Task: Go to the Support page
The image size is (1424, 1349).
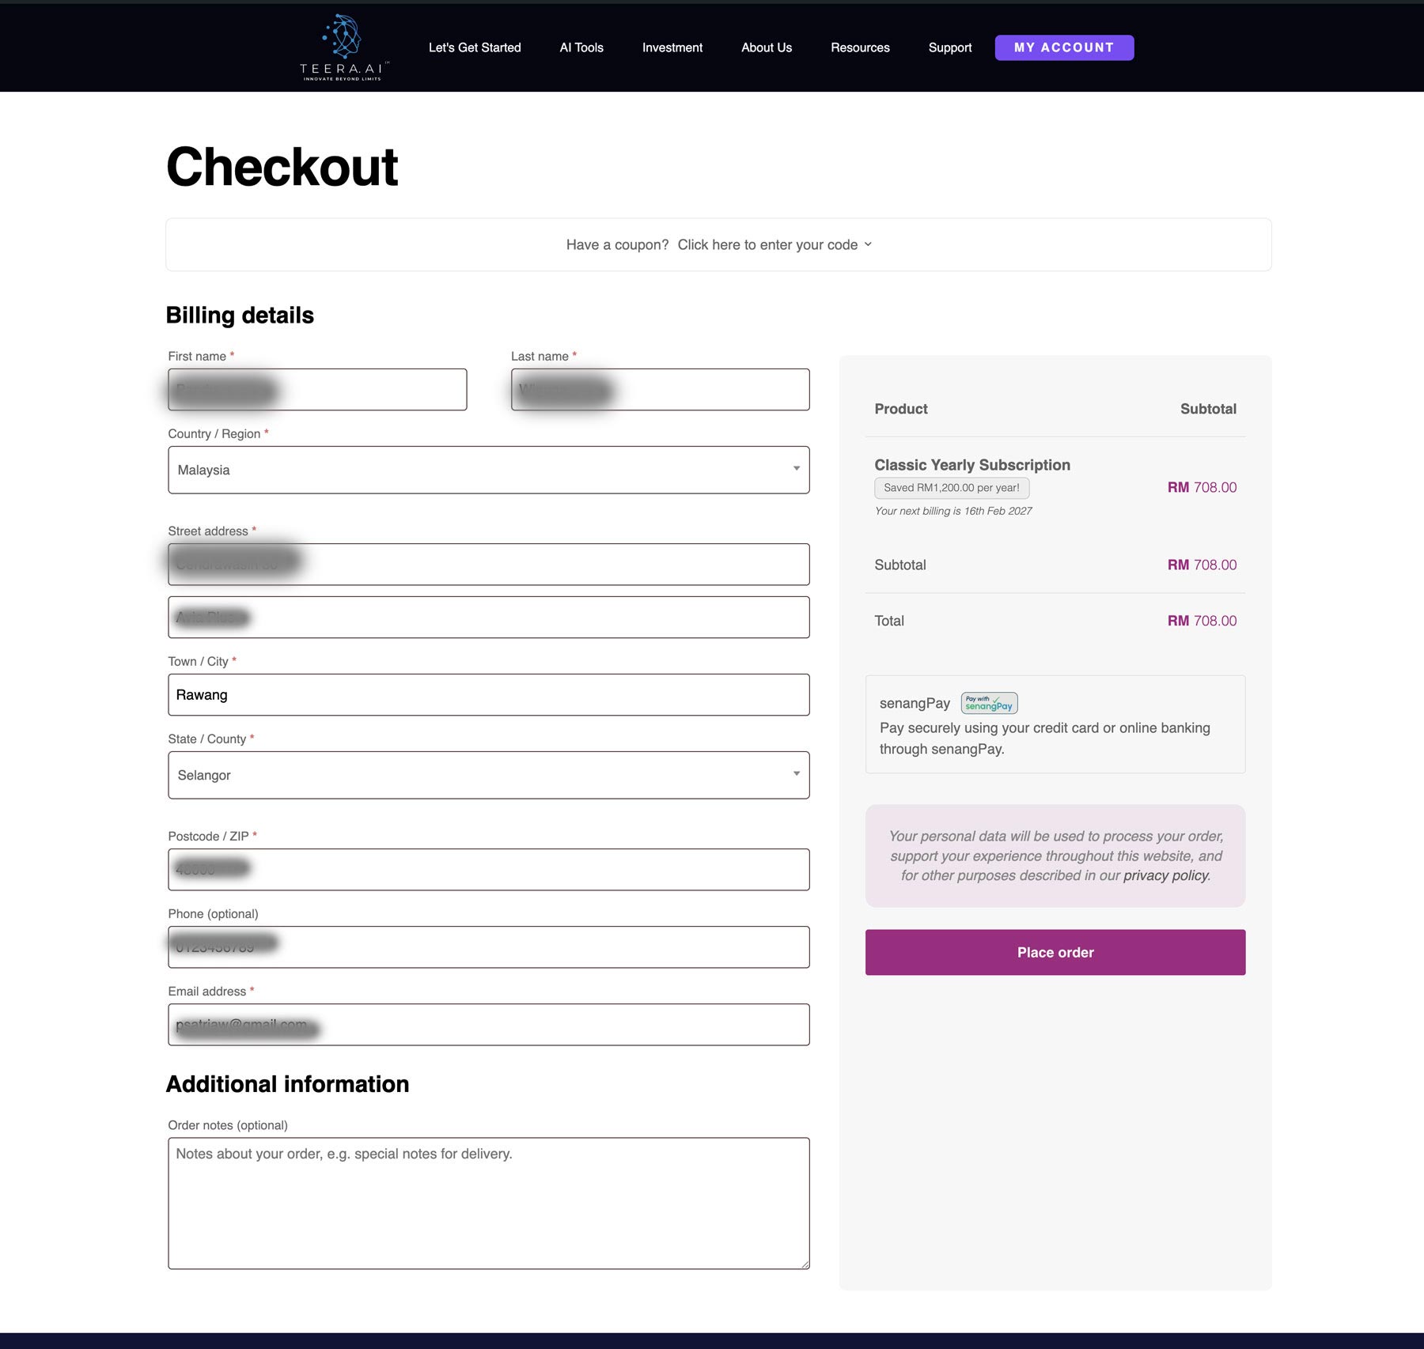Action: coord(949,47)
